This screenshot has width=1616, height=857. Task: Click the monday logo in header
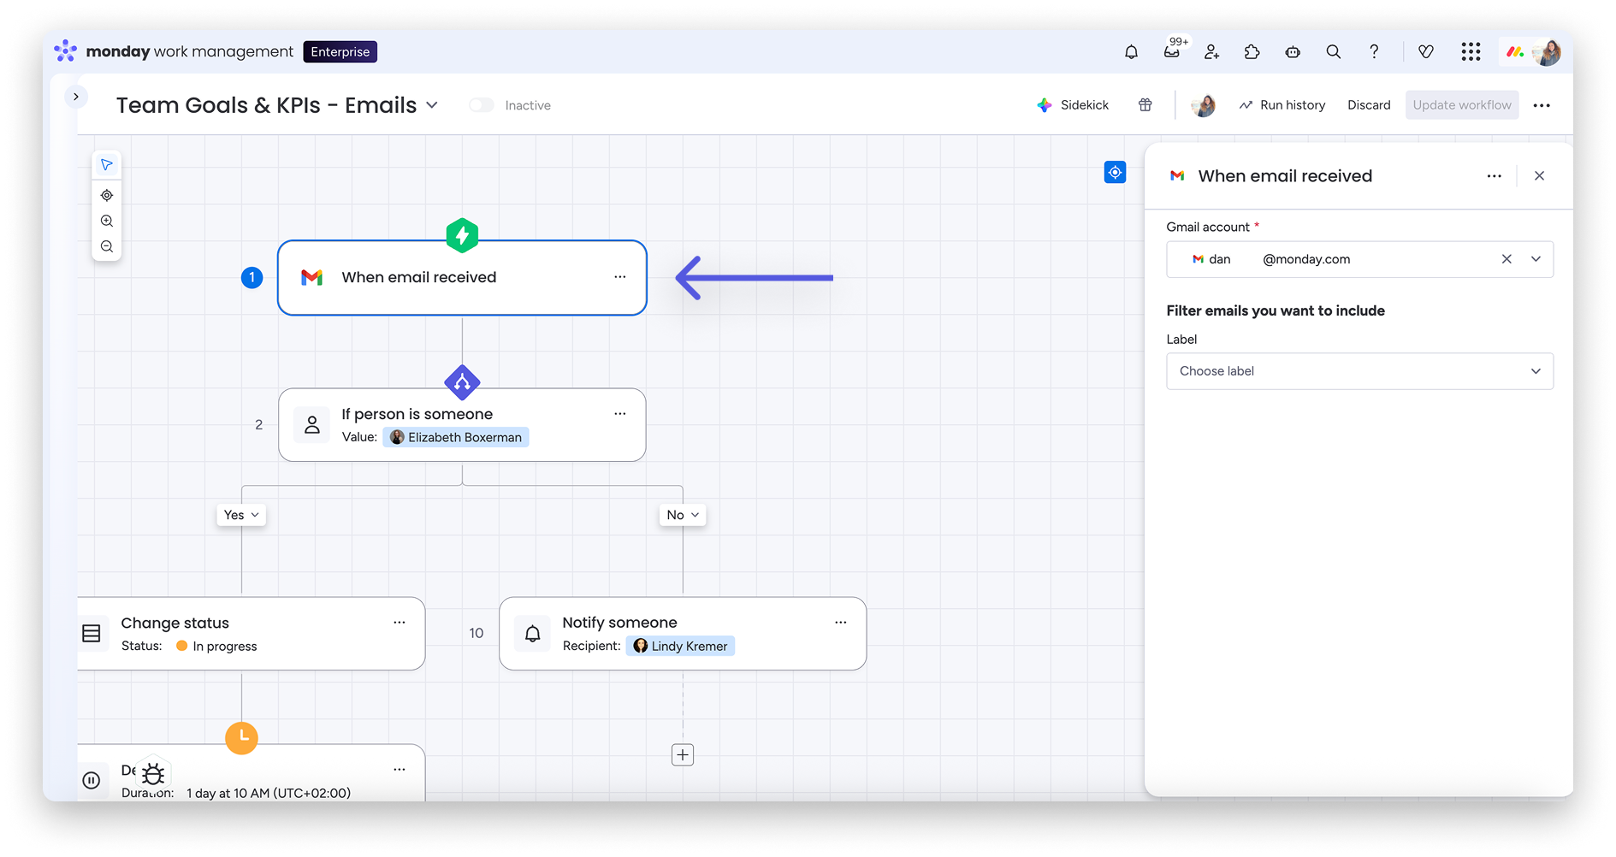click(x=66, y=51)
